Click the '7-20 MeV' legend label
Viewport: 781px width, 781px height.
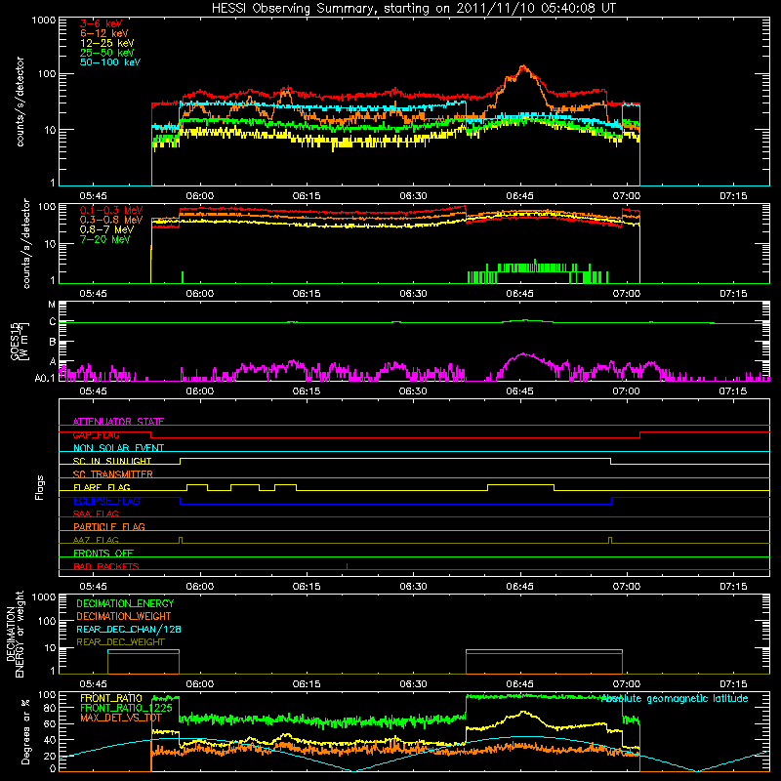pos(104,239)
